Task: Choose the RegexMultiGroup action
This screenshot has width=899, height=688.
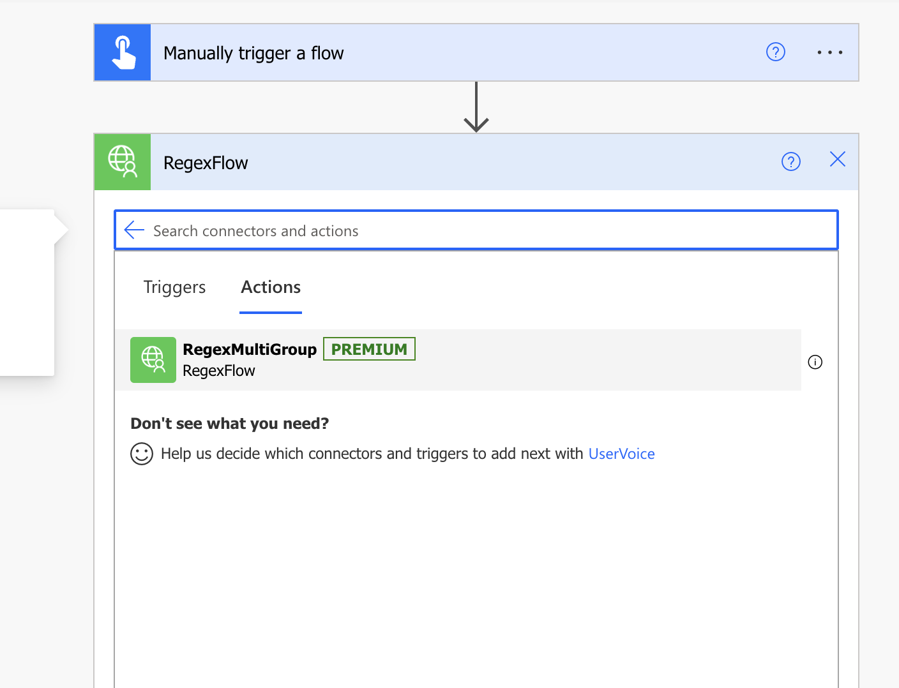Action: pyautogui.click(x=250, y=350)
